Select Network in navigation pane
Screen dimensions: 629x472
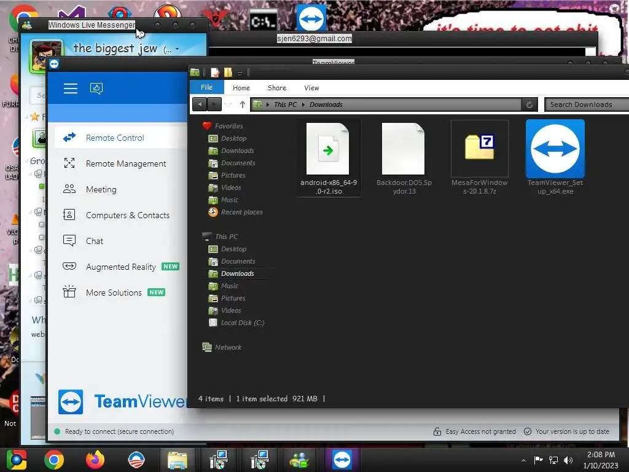coord(228,348)
